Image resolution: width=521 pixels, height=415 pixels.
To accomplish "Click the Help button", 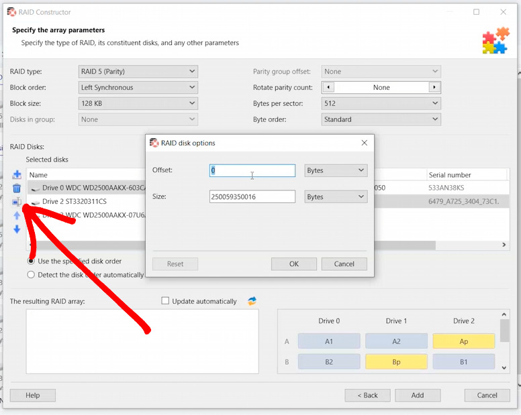I will (32, 395).
